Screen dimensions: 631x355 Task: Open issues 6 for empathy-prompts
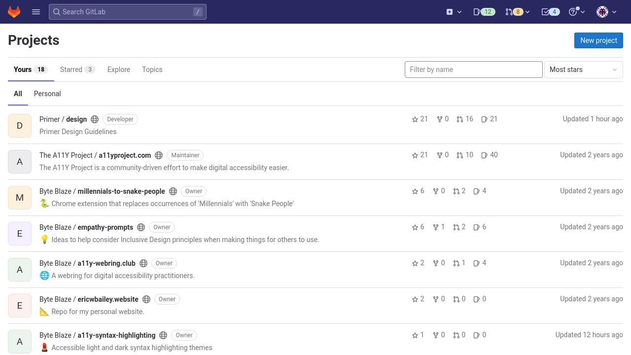click(x=480, y=227)
